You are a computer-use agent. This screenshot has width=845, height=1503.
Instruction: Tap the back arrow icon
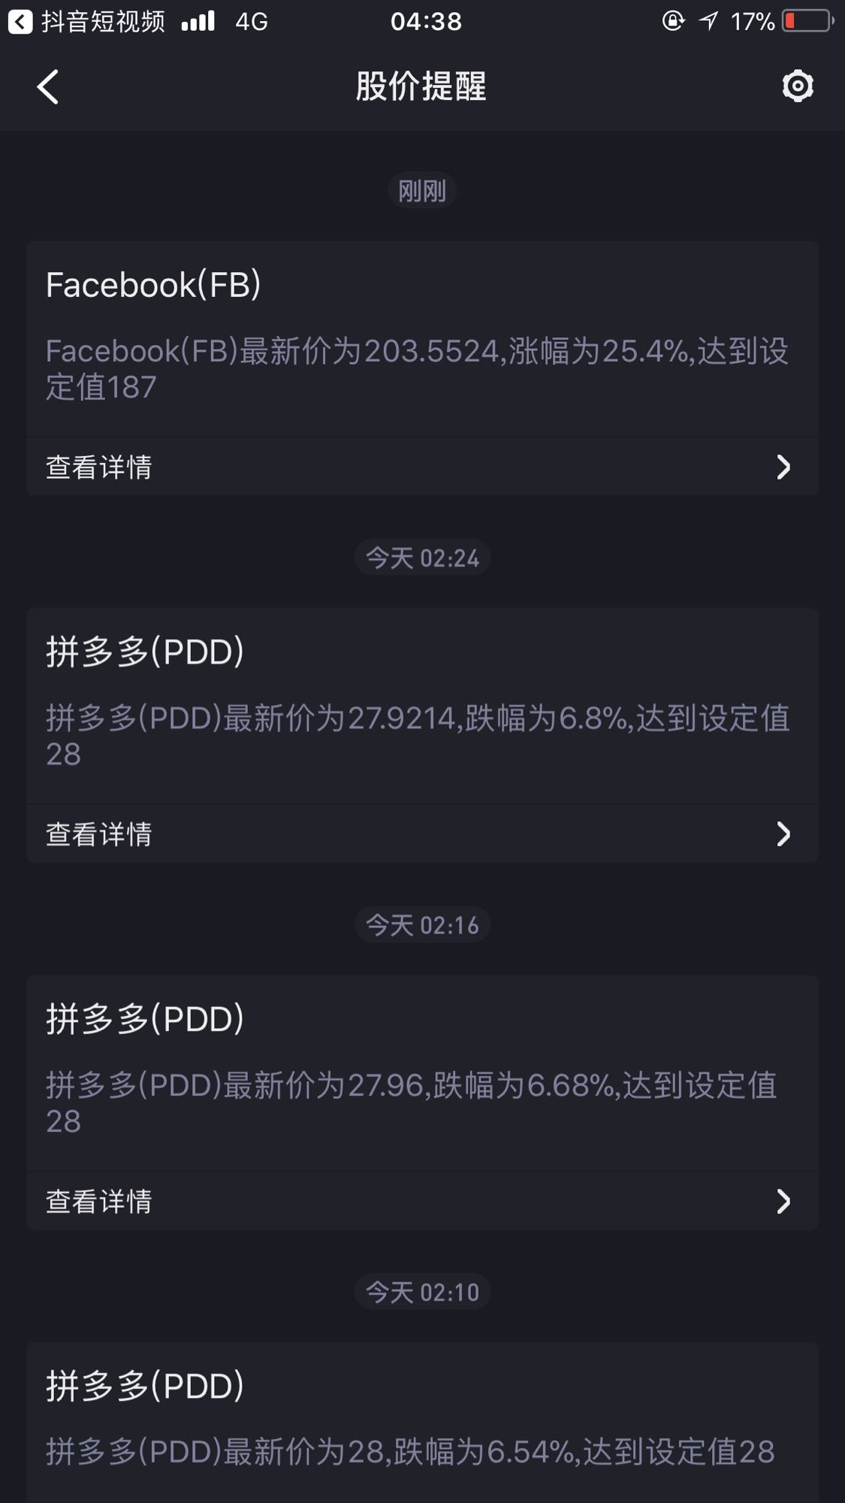(47, 86)
